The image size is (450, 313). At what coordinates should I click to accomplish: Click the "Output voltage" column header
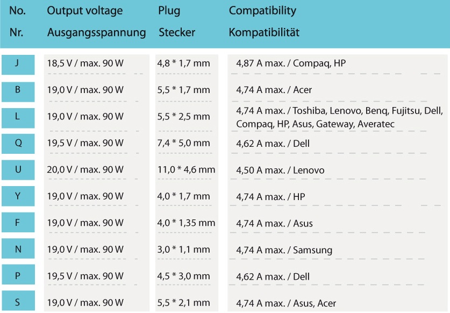(85, 11)
